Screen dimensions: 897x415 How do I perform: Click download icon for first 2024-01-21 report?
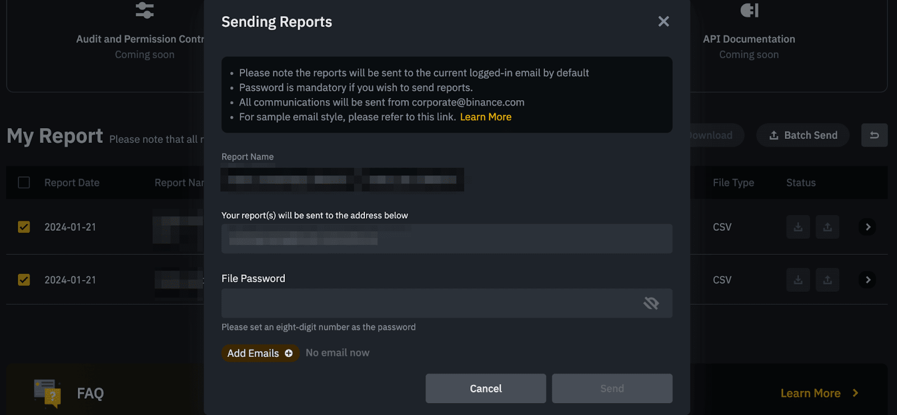click(x=798, y=227)
